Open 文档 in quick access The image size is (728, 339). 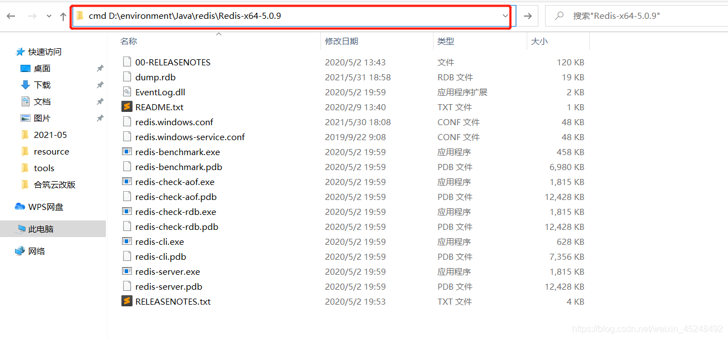[x=42, y=101]
